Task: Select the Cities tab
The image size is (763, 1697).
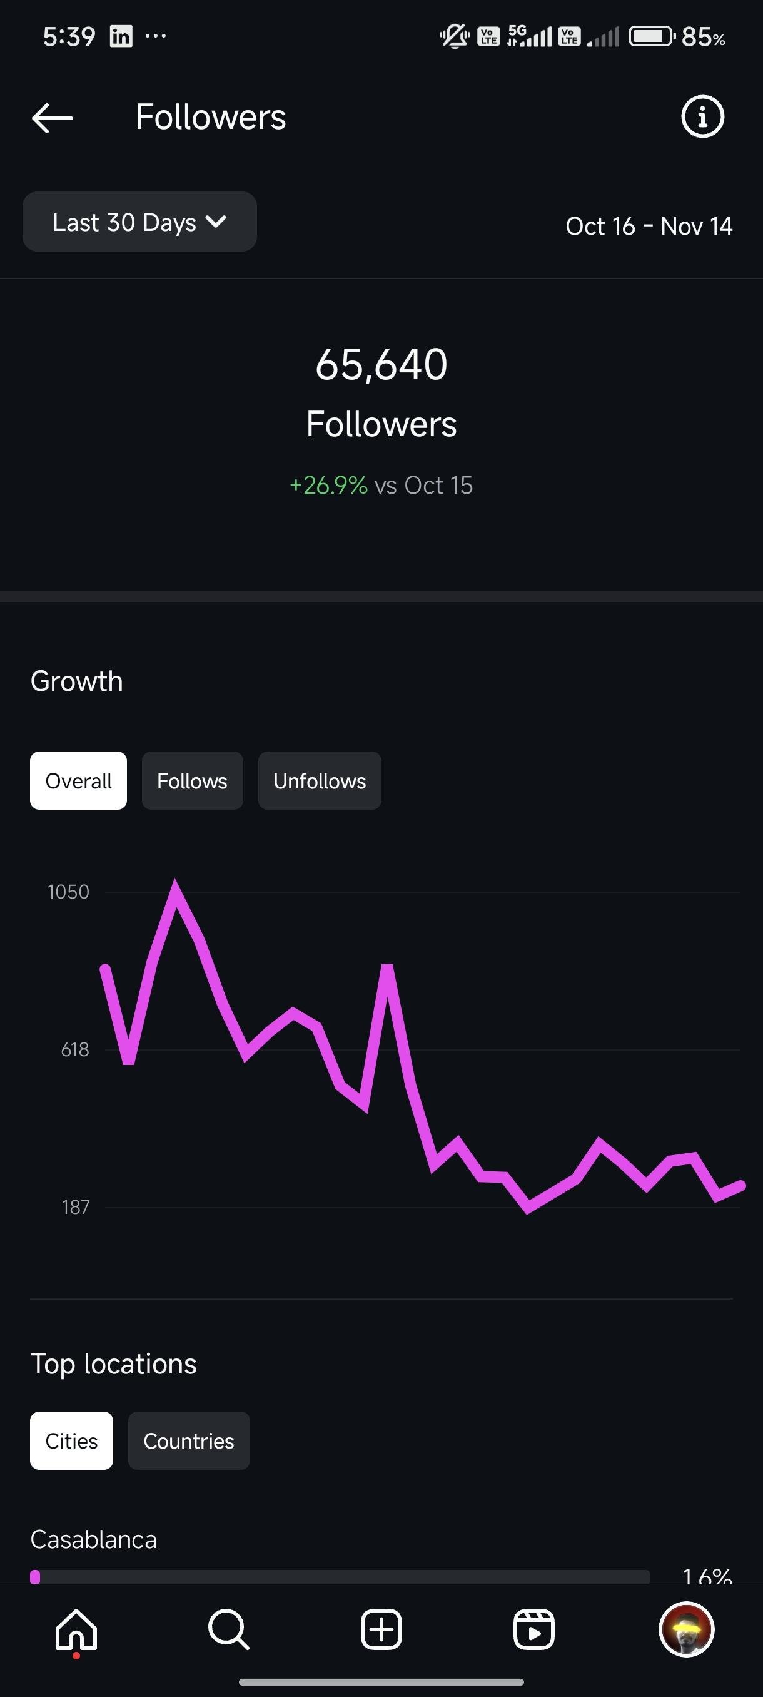Action: click(x=71, y=1440)
